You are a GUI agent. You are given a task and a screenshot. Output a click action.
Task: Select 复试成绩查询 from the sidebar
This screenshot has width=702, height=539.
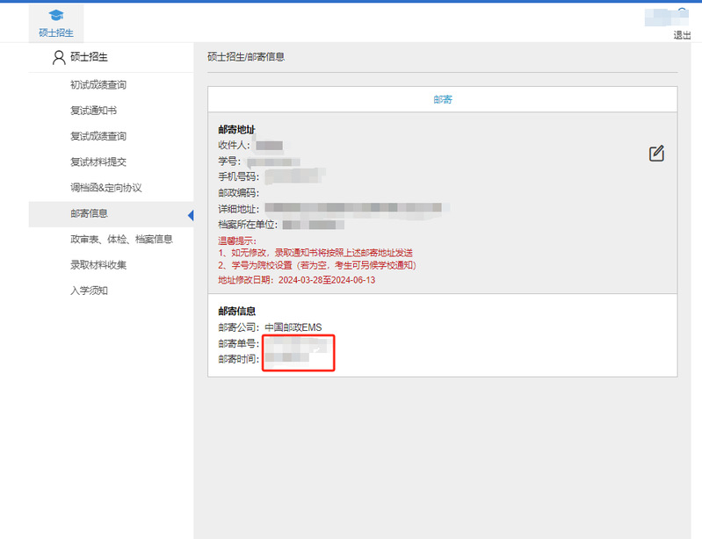click(x=98, y=136)
